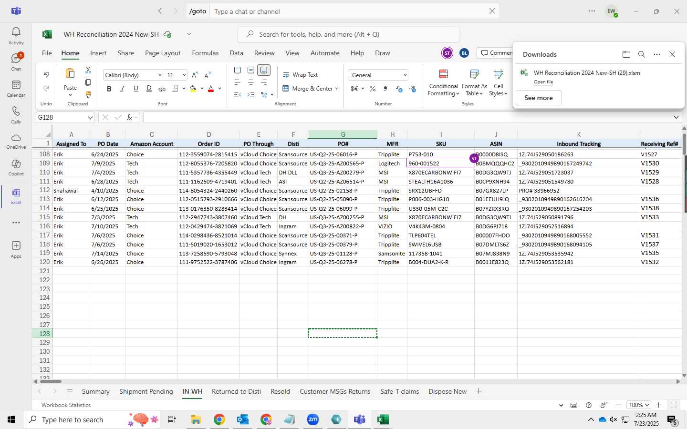Screen dimensions: 687x429
Task: Decrease cell indent
Action: click(x=238, y=95)
